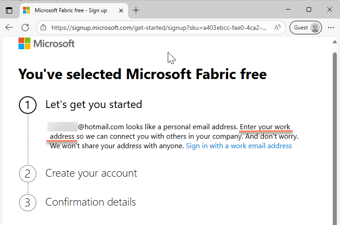
Task: Go back to the previous page
Action: 9,28
